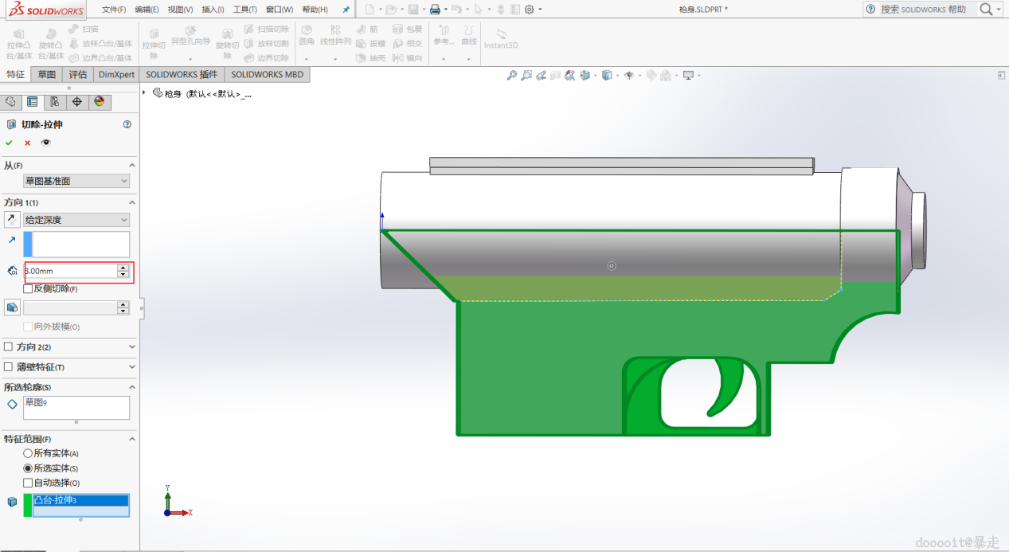This screenshot has height=552, width=1009.
Task: Open the ConfigurationManager tab icon
Action: [54, 101]
